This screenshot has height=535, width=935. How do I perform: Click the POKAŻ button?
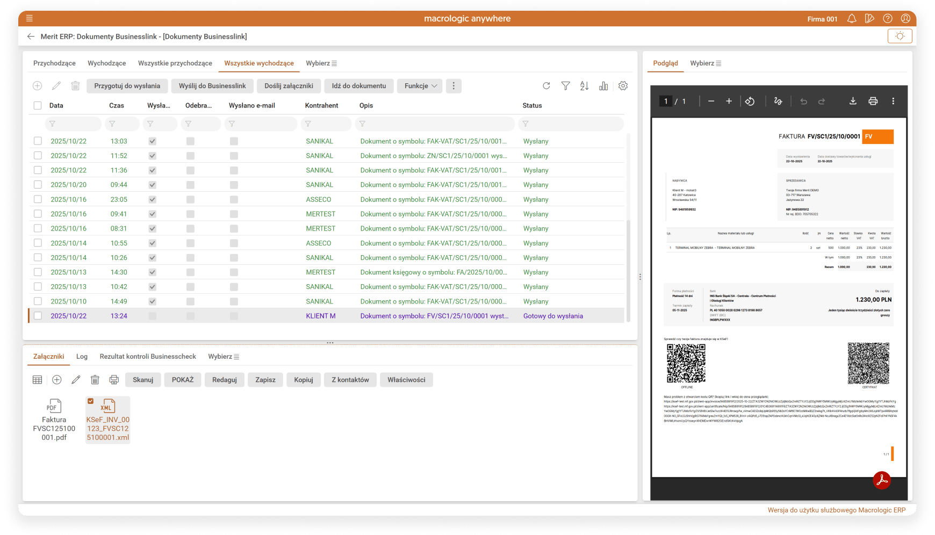(x=183, y=380)
